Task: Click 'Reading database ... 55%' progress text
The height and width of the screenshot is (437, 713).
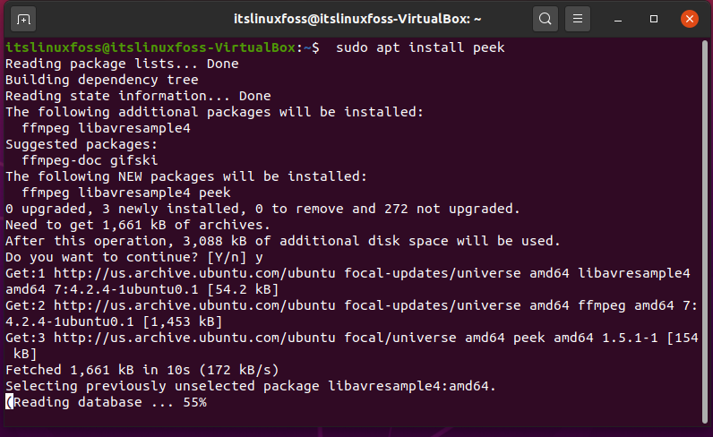Action: (x=110, y=403)
